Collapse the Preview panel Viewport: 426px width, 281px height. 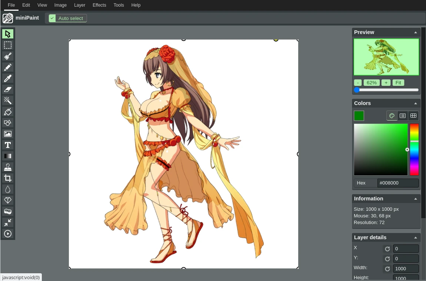415,32
